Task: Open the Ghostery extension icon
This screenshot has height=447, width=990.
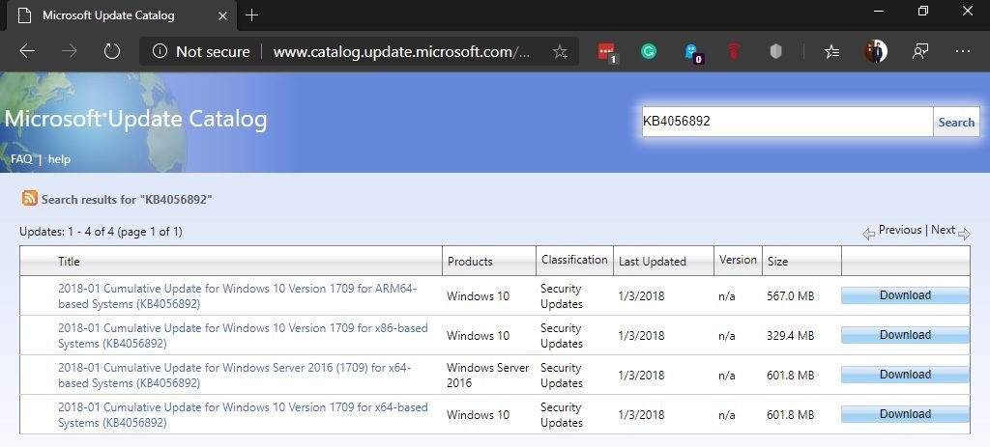Action: click(692, 52)
